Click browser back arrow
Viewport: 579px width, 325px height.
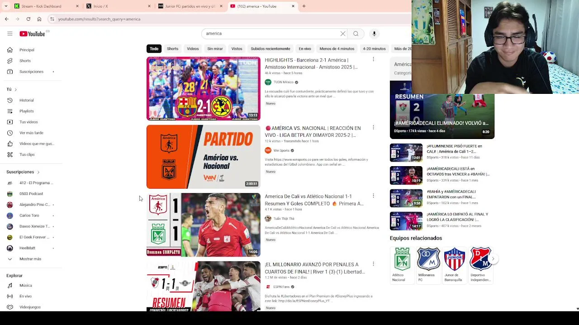(x=6, y=19)
